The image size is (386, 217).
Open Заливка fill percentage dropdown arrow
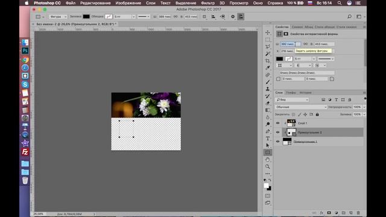point(364,115)
